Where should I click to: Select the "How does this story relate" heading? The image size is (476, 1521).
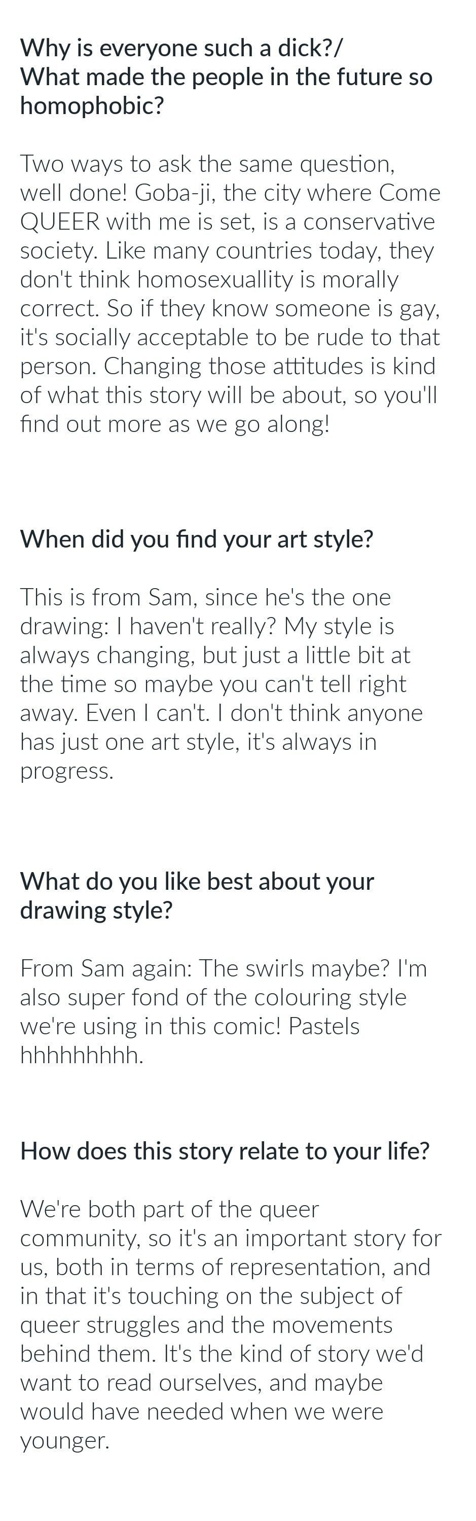(x=225, y=1151)
